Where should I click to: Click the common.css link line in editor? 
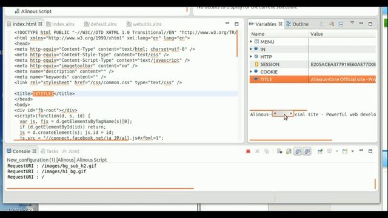point(98,82)
